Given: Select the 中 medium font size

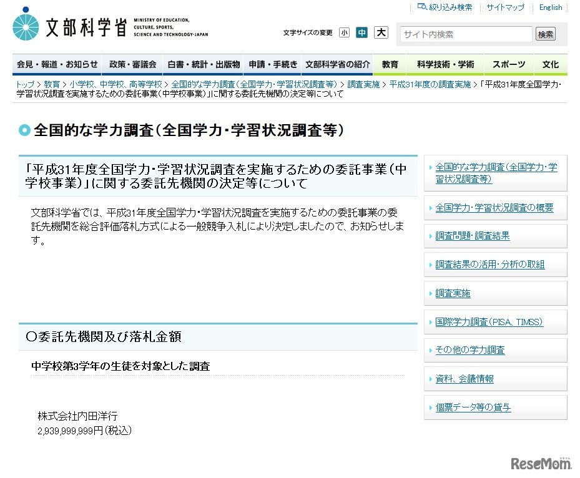Looking at the screenshot, I should point(362,32).
